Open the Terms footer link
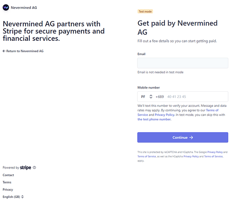Viewport: 245px width, 204px height. pyautogui.click(x=7, y=182)
